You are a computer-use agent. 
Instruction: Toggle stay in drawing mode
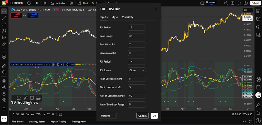pyautogui.click(x=4, y=87)
